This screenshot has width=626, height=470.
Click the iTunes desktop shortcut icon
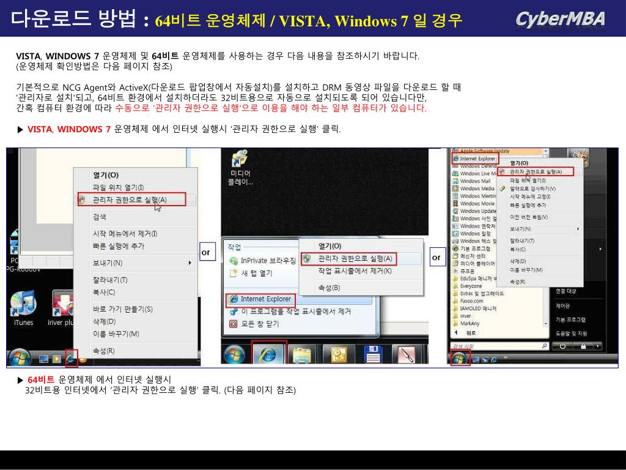[23, 304]
